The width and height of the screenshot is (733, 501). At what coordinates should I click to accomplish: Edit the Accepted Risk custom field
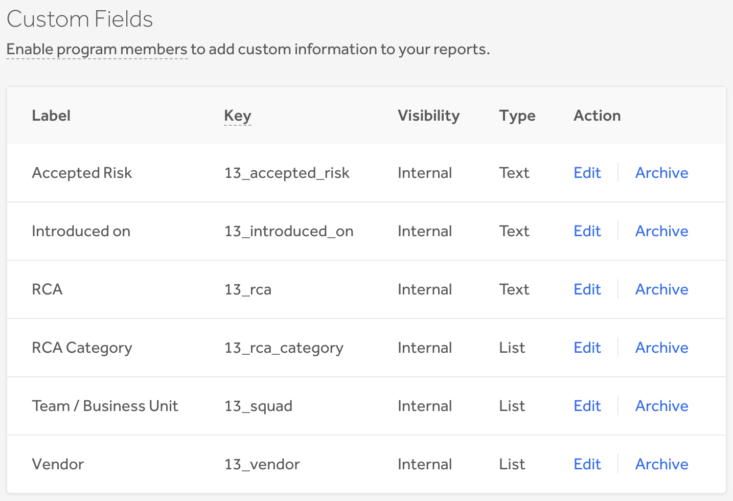pyautogui.click(x=587, y=173)
